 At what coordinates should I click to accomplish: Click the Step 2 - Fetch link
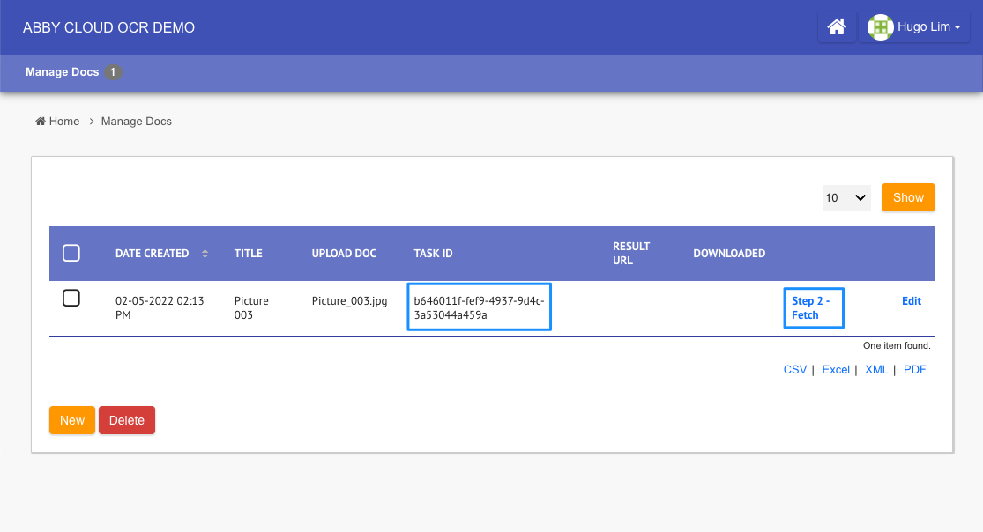(813, 308)
